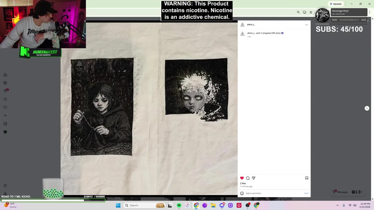This screenshot has width=374, height=210.
Task: Click the zoom magnifier icon in the address bar
Action: click(298, 12)
